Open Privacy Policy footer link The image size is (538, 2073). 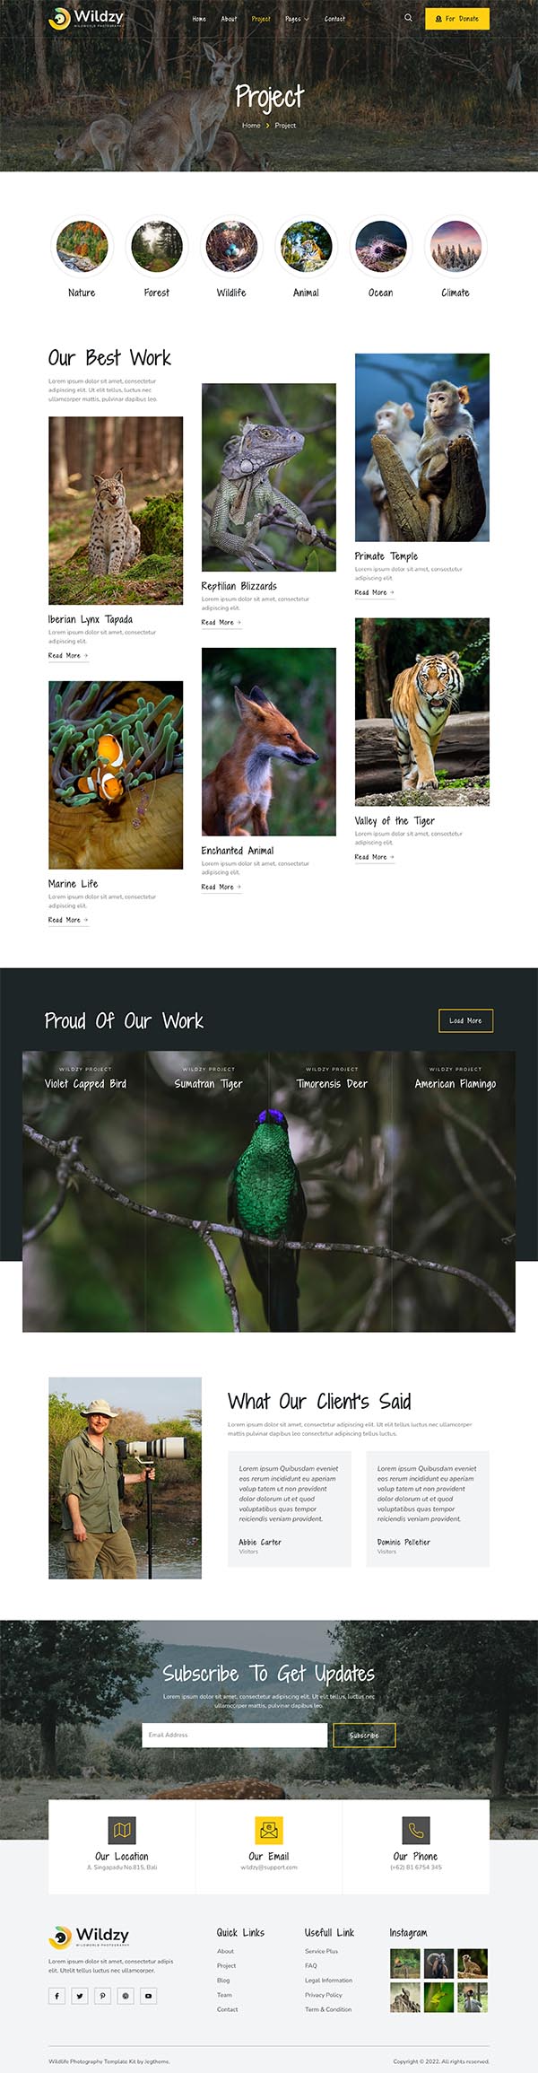324,1995
